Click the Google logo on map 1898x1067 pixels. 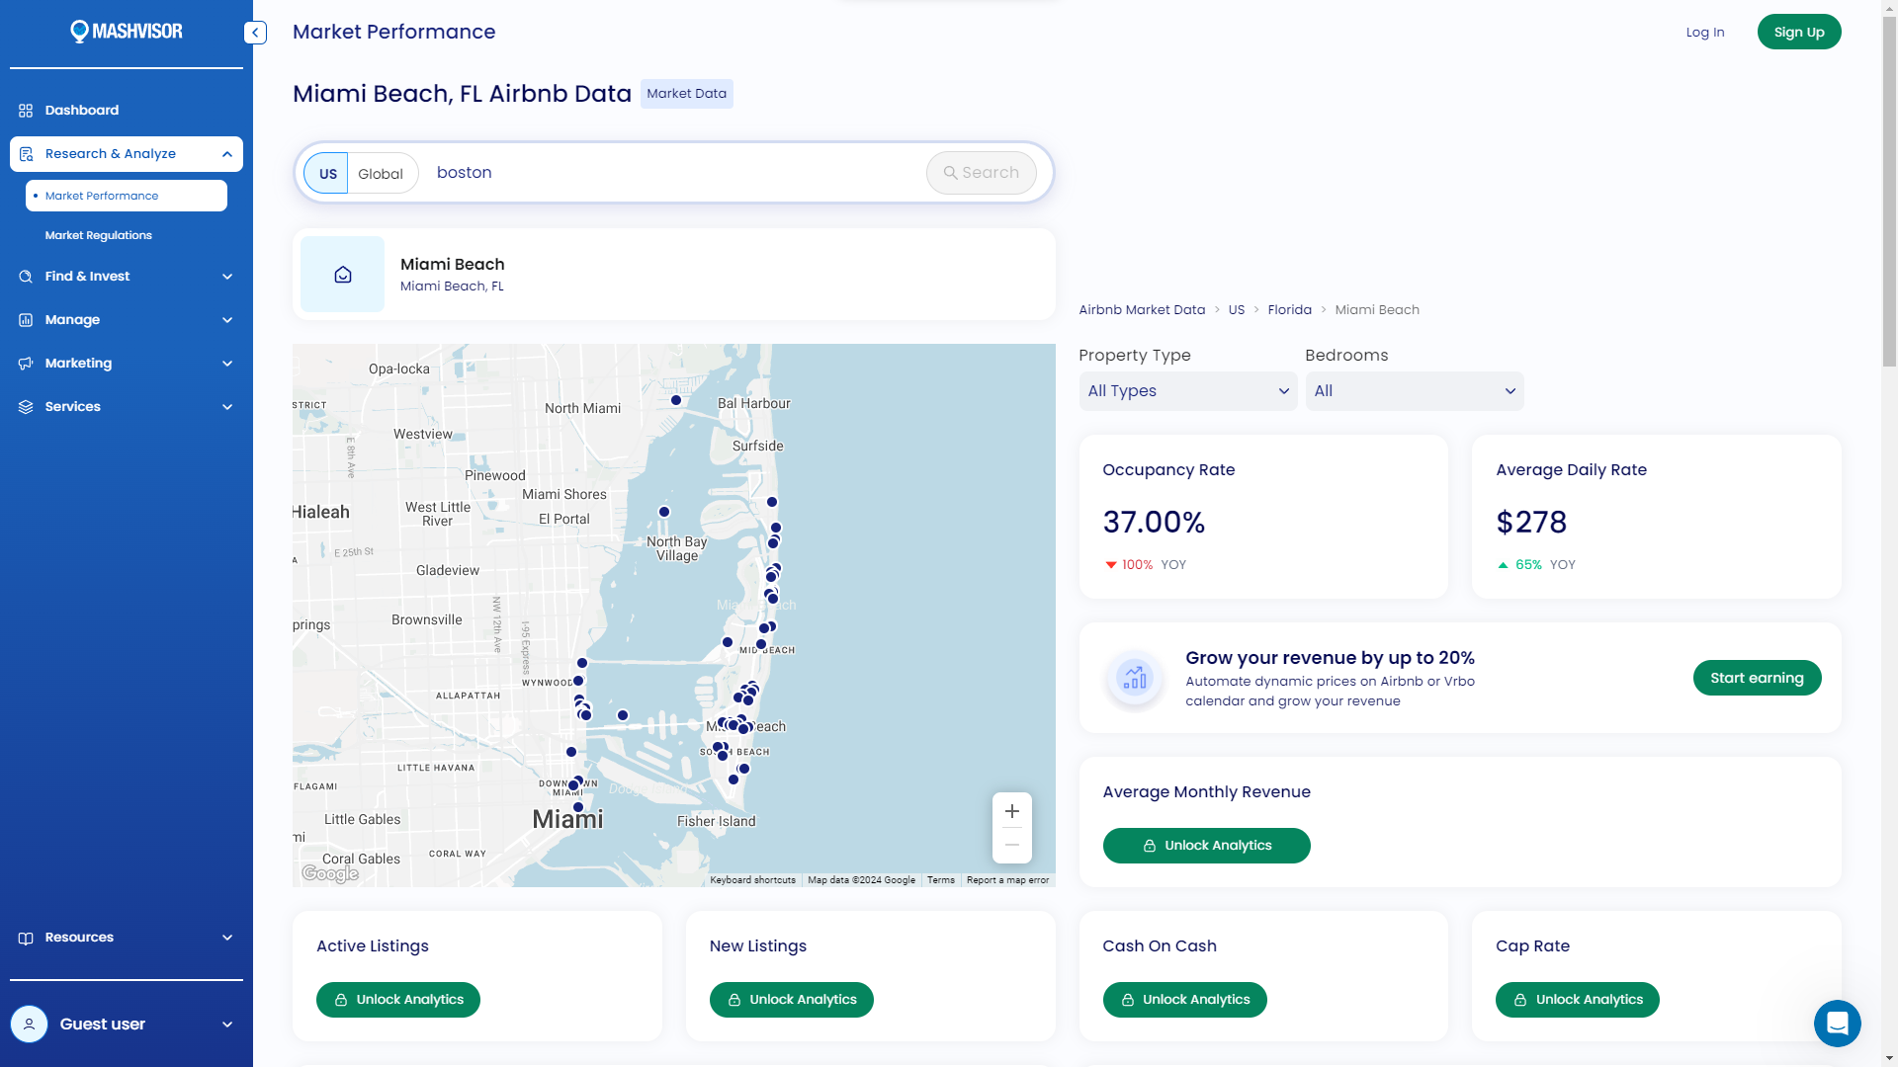tap(330, 873)
